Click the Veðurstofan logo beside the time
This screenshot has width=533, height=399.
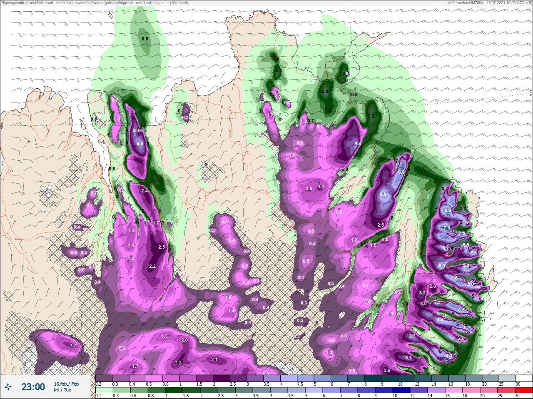coord(8,387)
